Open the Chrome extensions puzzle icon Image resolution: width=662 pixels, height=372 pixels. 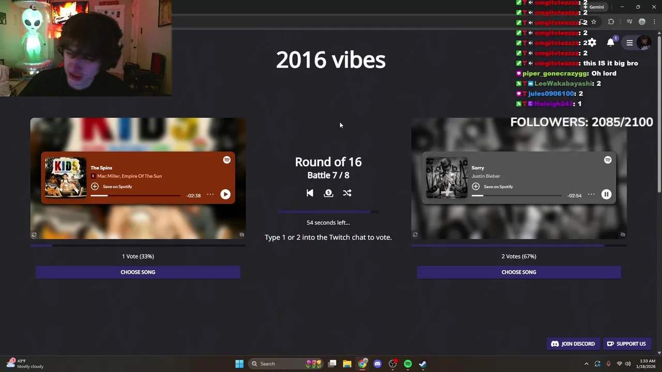[x=611, y=22]
